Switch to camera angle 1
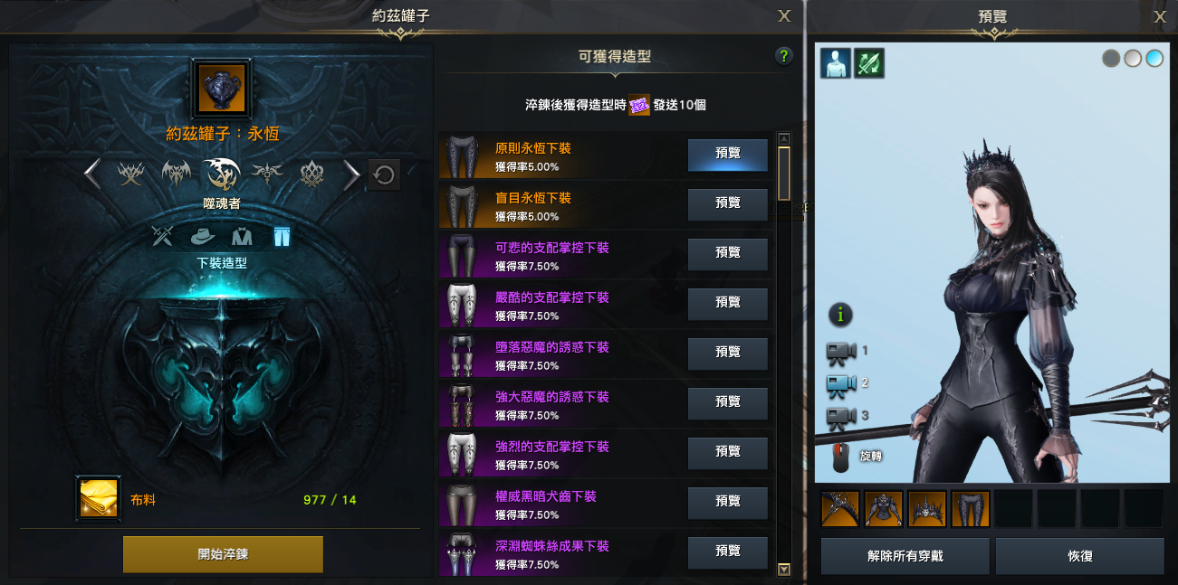Viewport: 1178px width, 585px height. coord(840,352)
